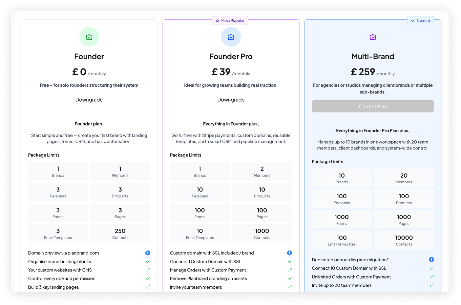Viewport: 461px width, 305px height.
Task: Downgrade to the Founder Pro plan
Action: click(x=231, y=100)
